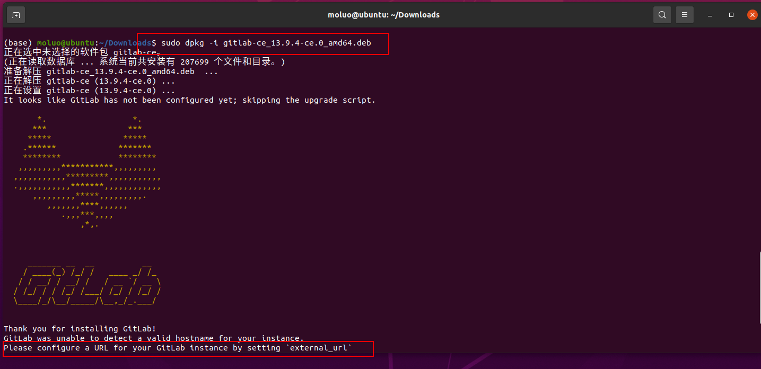Click the '(base)' prefix in the prompt
This screenshot has width=761, height=369.
pos(18,43)
